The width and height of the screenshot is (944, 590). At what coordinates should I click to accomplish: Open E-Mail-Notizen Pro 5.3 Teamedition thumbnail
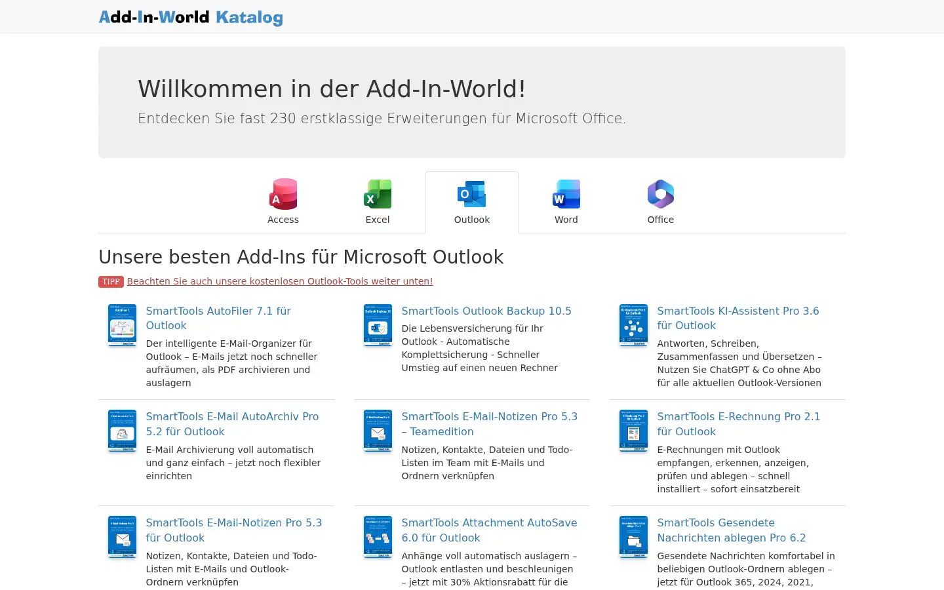coord(378,431)
